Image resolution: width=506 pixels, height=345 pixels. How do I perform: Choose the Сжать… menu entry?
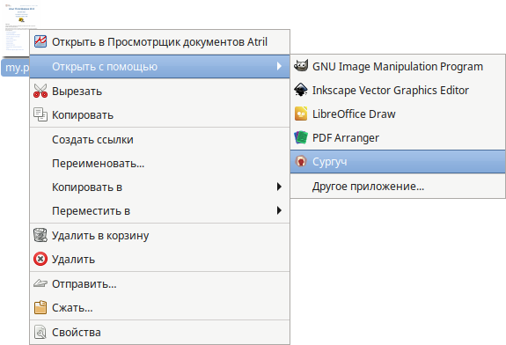click(160, 308)
